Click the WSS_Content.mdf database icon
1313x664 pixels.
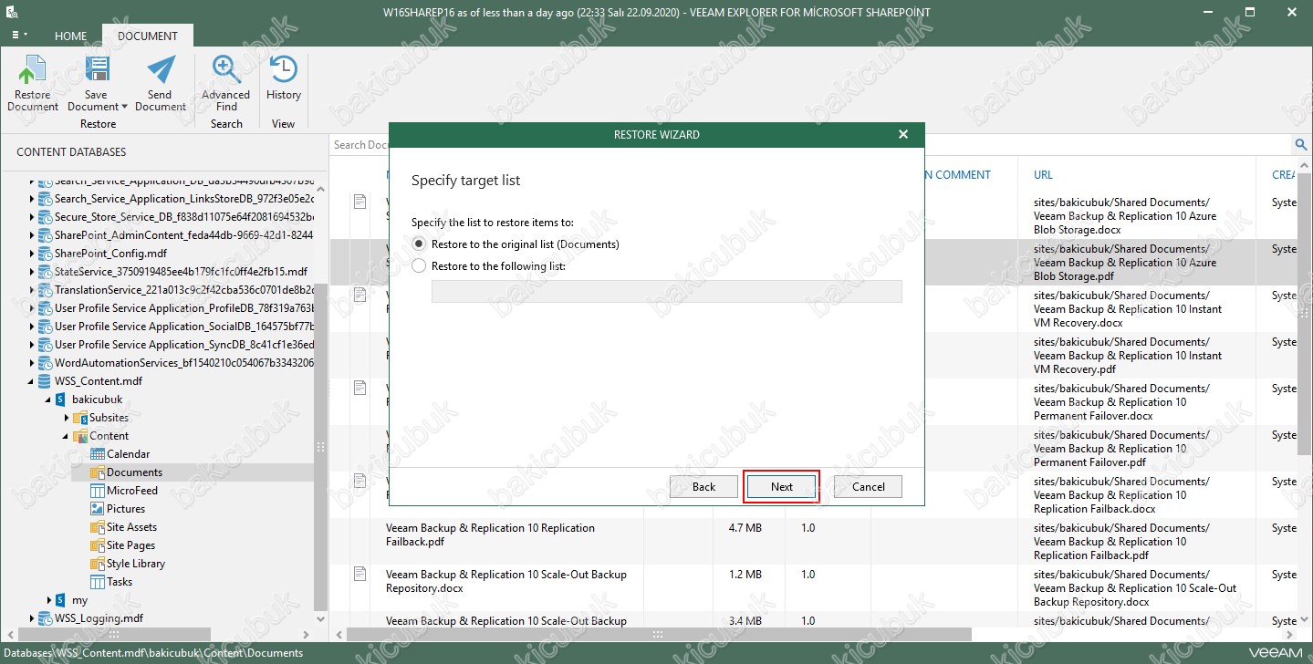(44, 381)
